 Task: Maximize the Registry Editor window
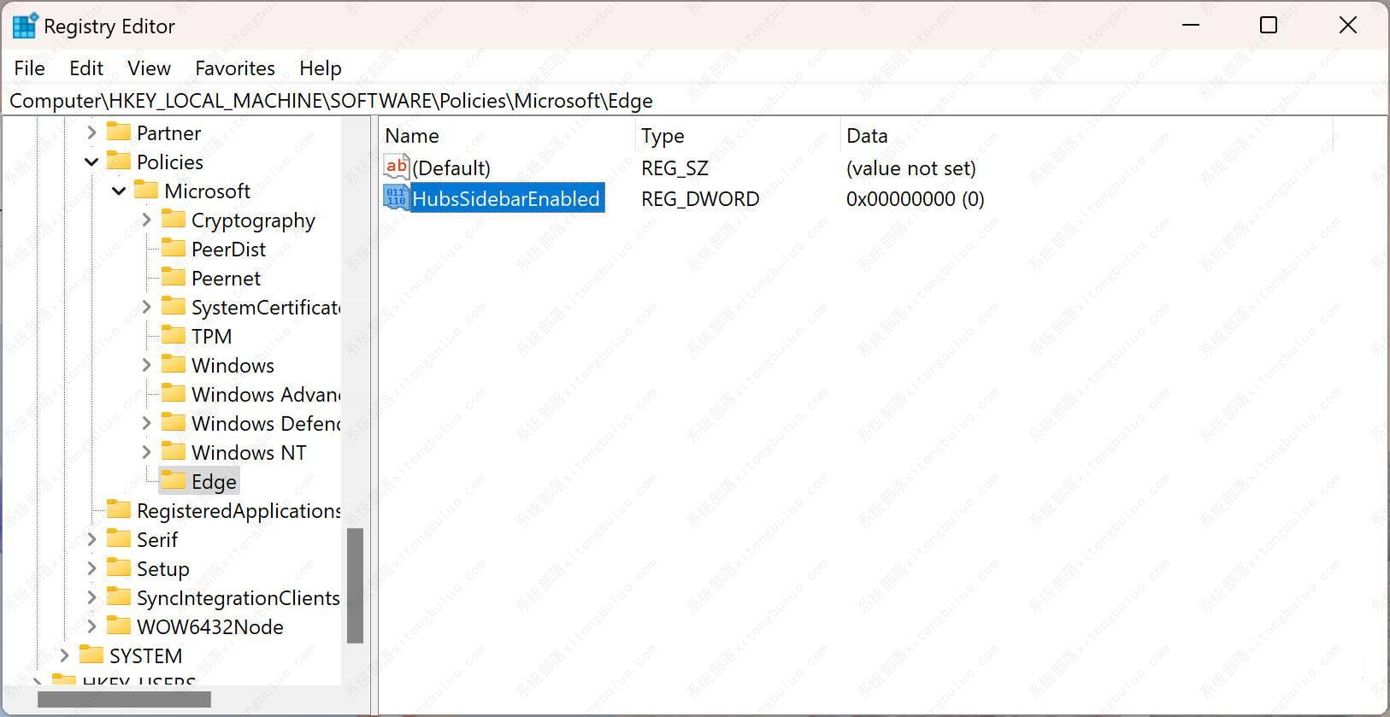pyautogui.click(x=1269, y=25)
